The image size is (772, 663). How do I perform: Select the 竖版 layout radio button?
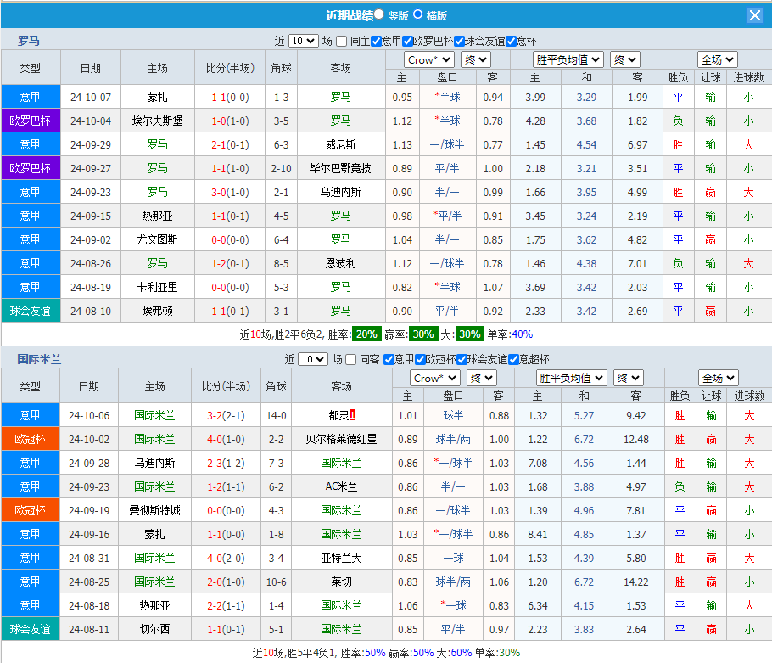click(378, 14)
